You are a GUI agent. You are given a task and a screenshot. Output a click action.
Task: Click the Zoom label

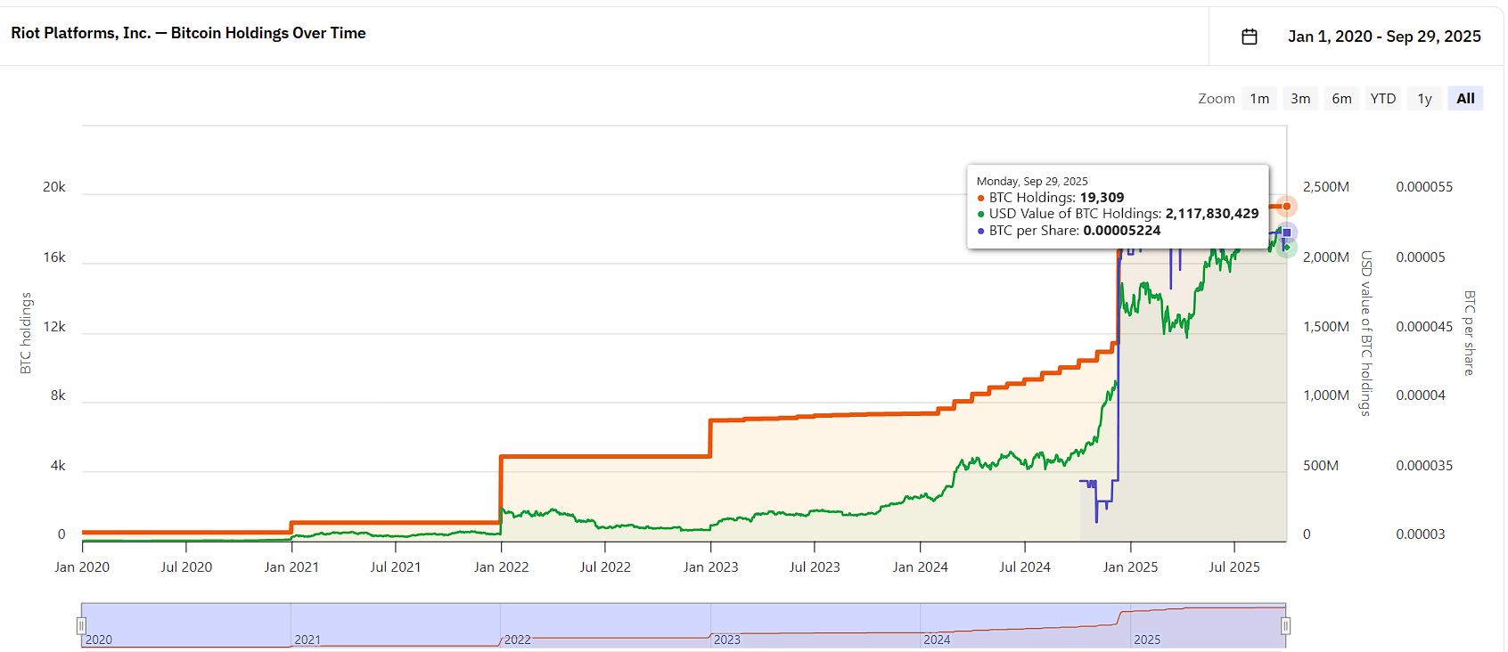[x=1217, y=99]
